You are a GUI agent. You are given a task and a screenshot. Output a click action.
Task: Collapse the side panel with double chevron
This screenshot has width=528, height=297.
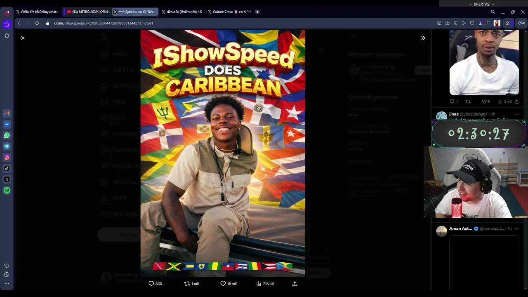tap(423, 38)
